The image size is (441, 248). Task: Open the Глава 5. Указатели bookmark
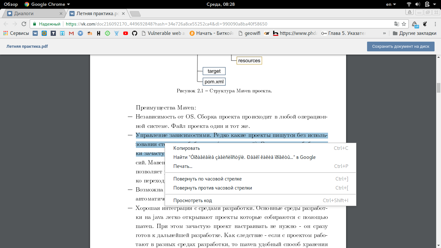coord(344,33)
